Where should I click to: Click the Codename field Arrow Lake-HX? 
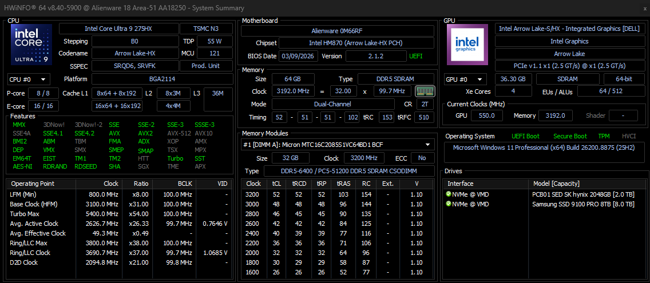click(134, 53)
